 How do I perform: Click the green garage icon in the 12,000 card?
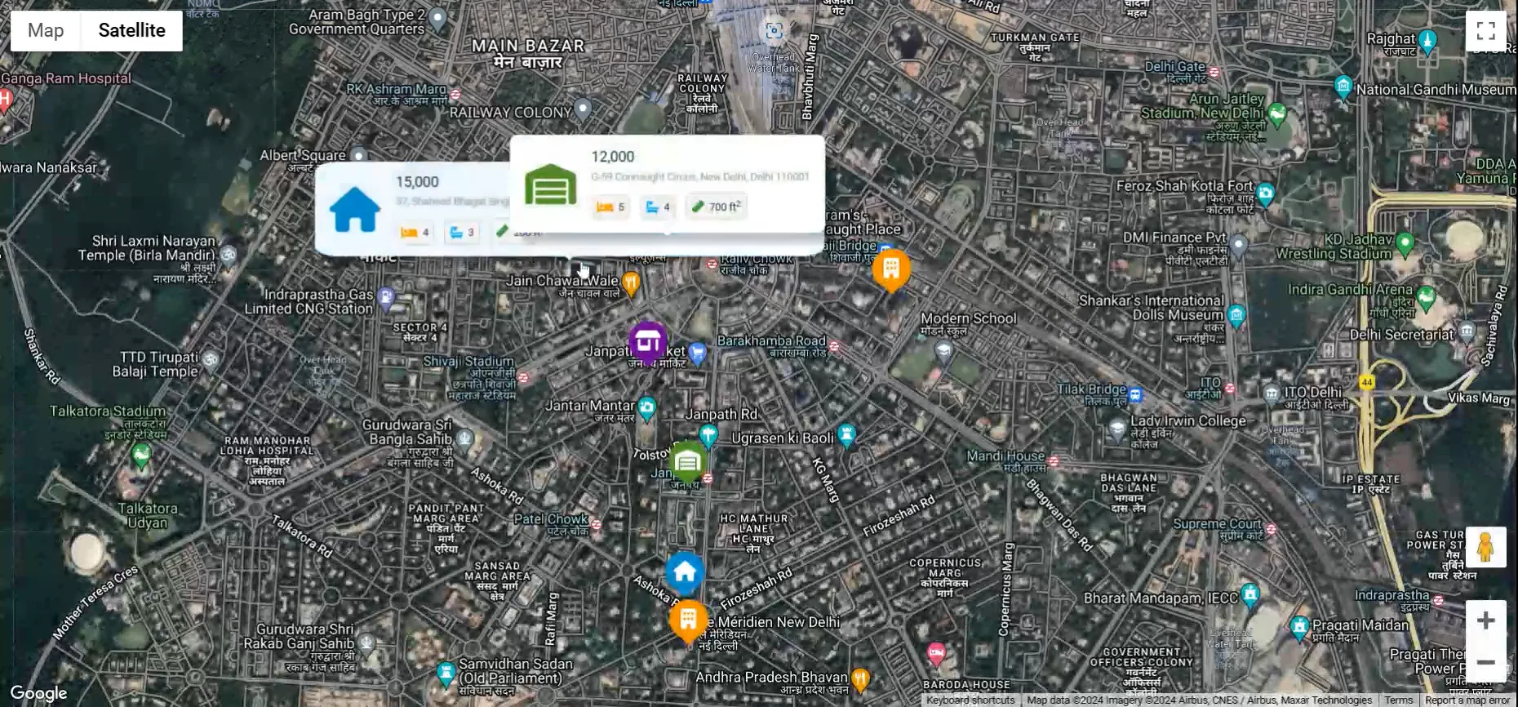coord(550,185)
